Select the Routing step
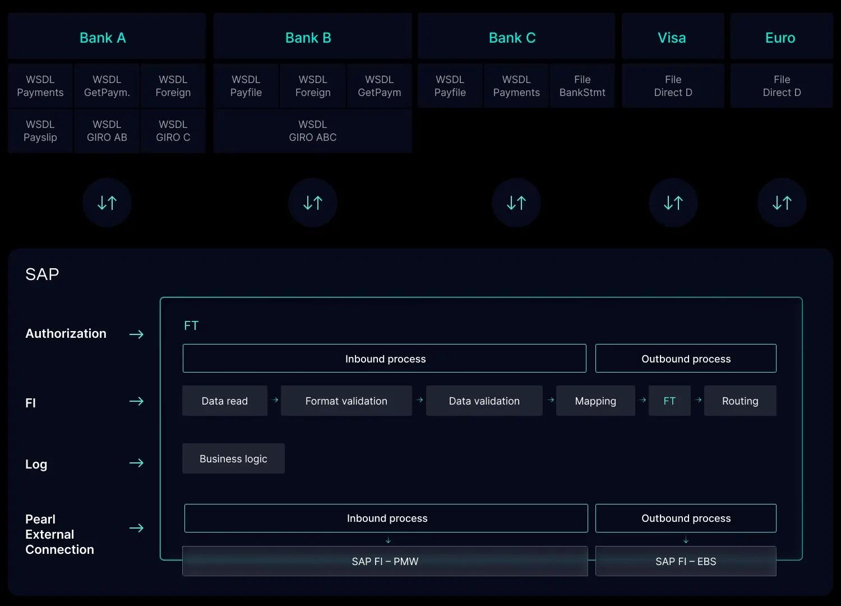 pyautogui.click(x=740, y=401)
